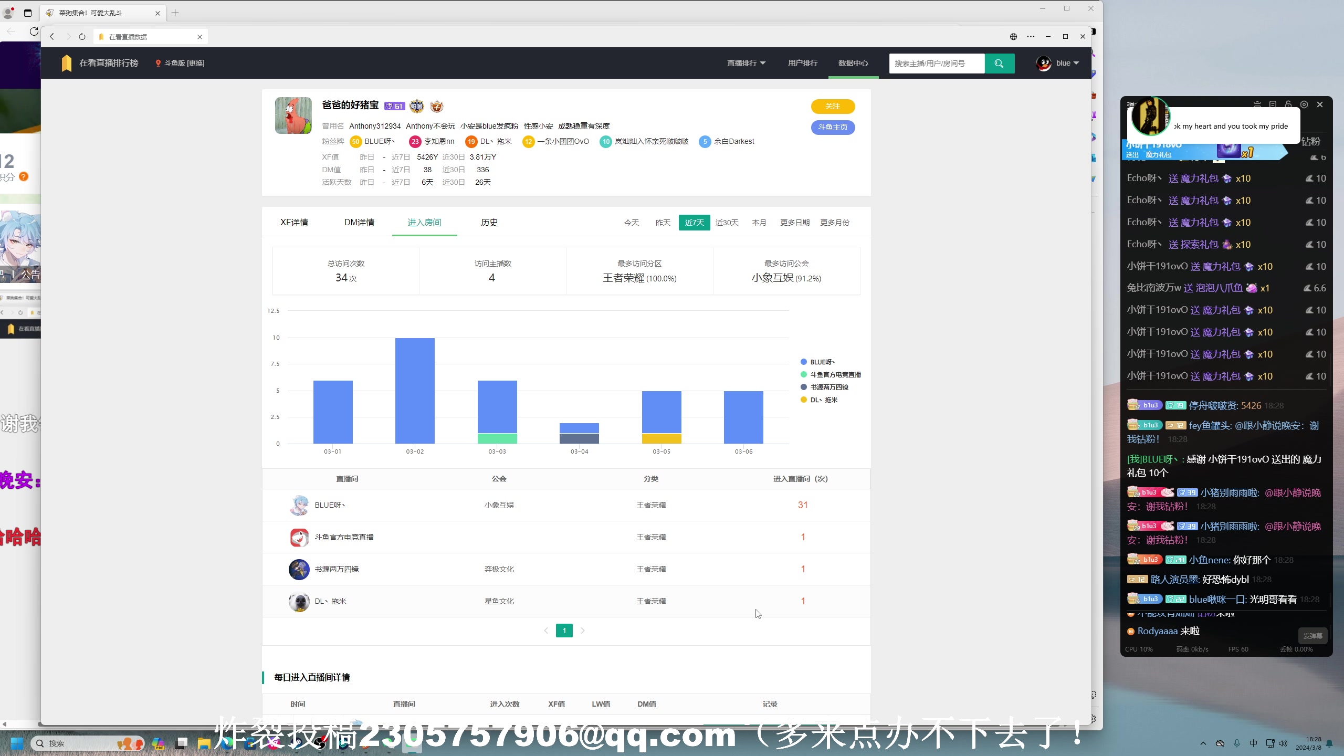Click the green search magnifier button
Viewport: 1344px width, 756px height.
coord(999,63)
